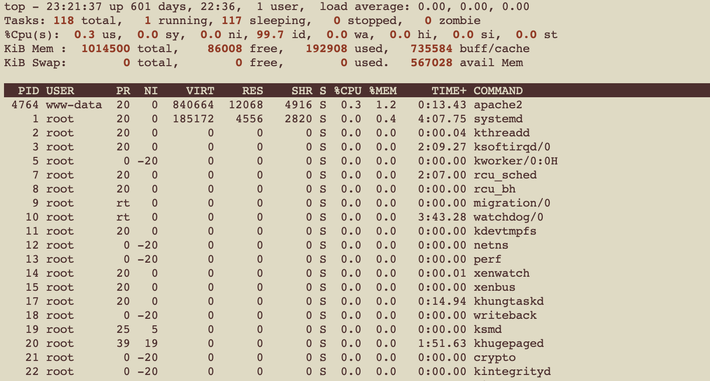Image resolution: width=710 pixels, height=381 pixels.
Task: Select the TIME+ column header
Action: pos(449,91)
